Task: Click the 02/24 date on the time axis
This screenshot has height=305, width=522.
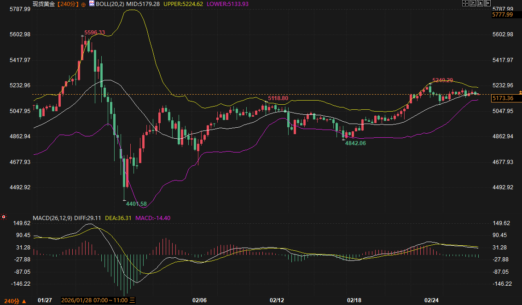Action: pyautogui.click(x=431, y=300)
